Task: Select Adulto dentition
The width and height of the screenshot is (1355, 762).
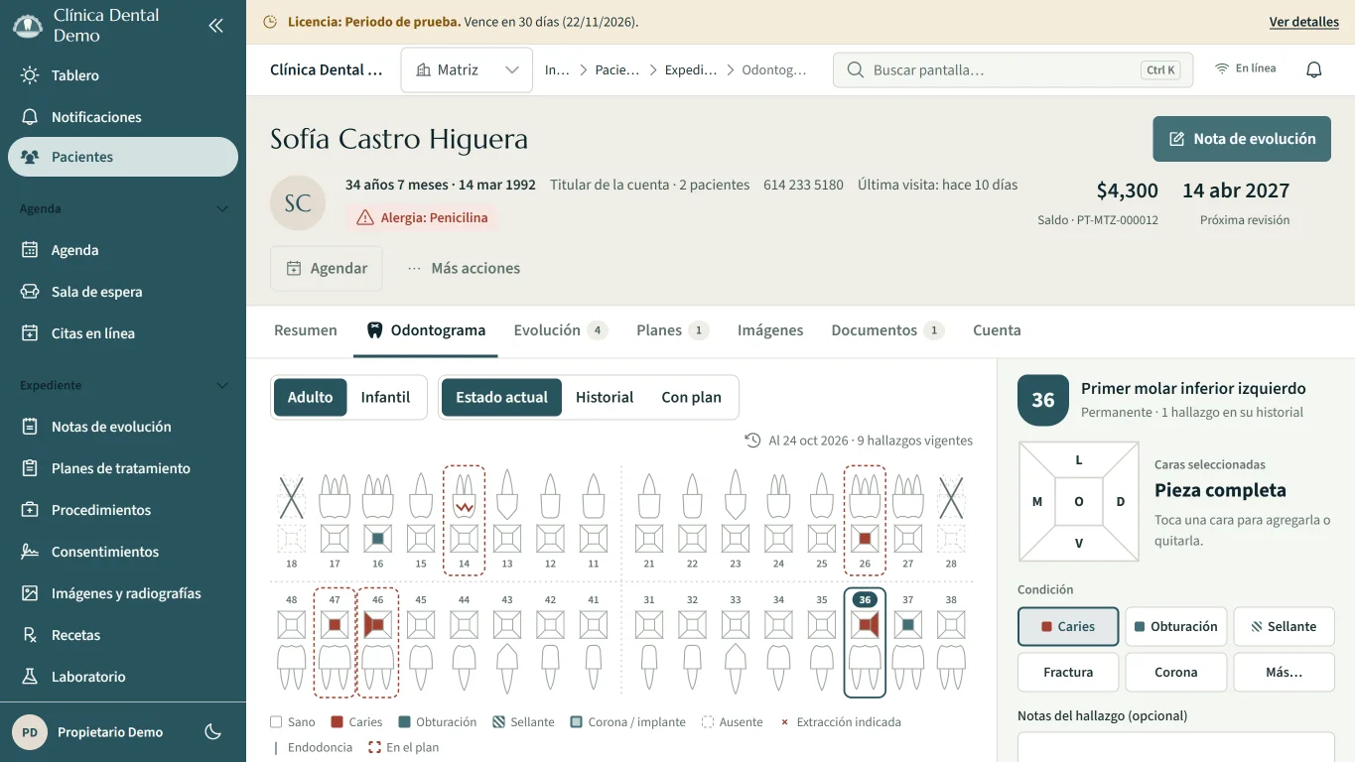Action: click(311, 397)
